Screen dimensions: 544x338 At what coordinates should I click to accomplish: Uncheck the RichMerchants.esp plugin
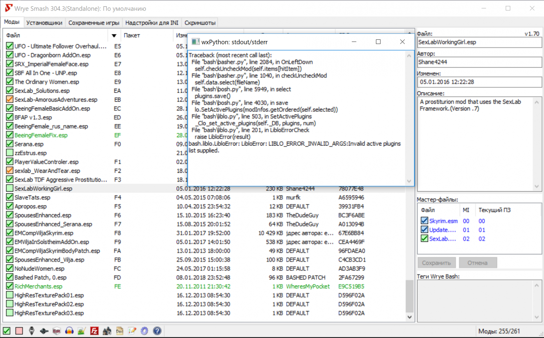pyautogui.click(x=10, y=286)
